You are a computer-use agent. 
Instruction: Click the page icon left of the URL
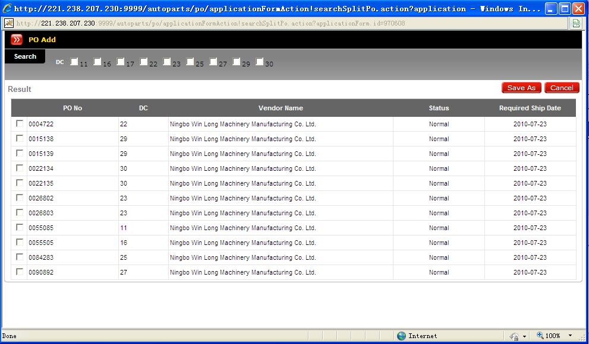[9, 23]
